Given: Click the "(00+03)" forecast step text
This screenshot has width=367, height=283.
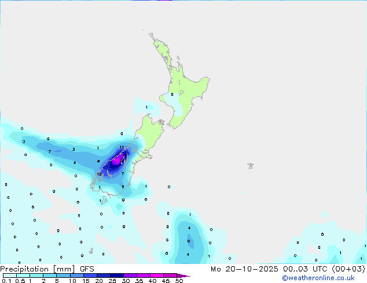Looking at the screenshot, I should (348, 269).
